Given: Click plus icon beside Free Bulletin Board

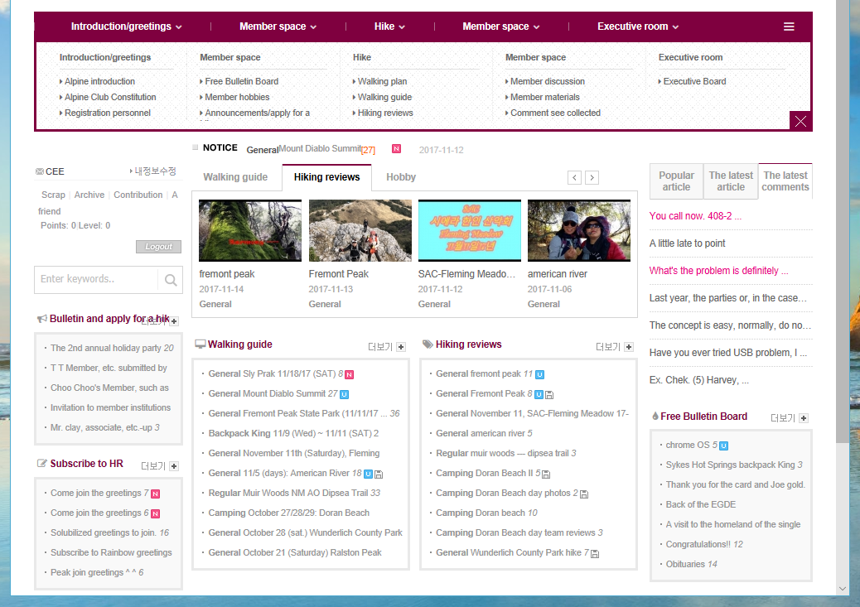Looking at the screenshot, I should [x=804, y=418].
